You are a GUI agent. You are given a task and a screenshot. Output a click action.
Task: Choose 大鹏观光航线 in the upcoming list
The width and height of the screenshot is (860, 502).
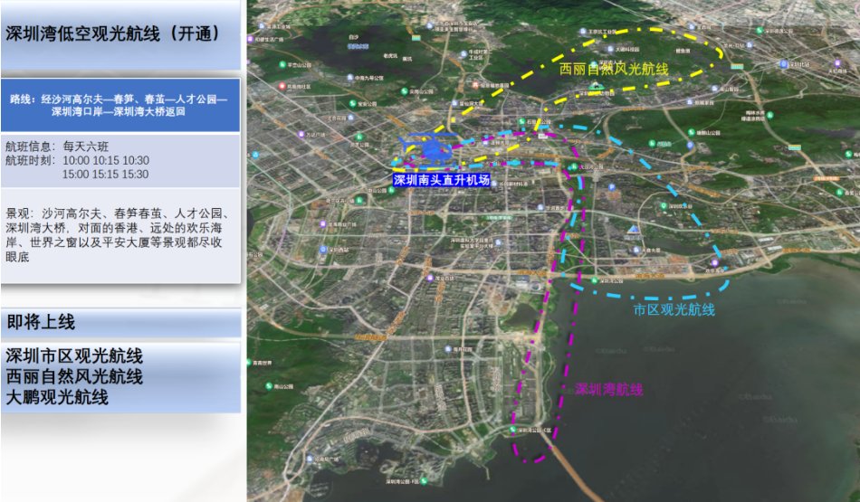click(x=57, y=396)
